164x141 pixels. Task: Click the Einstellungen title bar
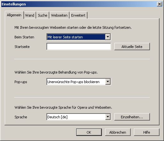click(79, 4)
